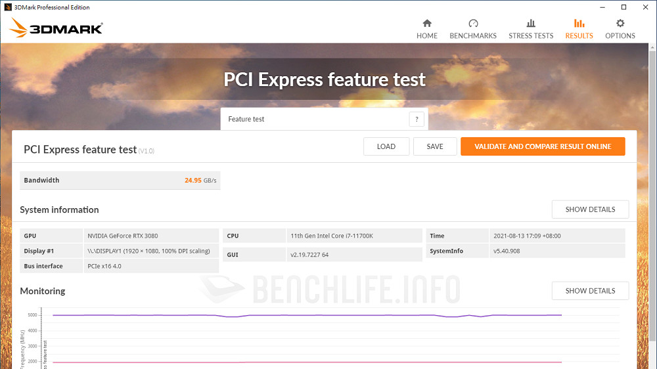
Task: Open the Benchmarks gauge icon
Action: coord(473,24)
